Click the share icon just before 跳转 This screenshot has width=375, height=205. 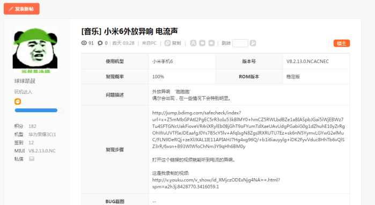point(211,43)
